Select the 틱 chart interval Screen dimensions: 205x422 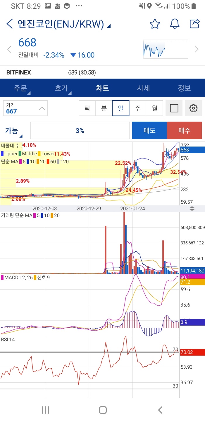coord(87,108)
